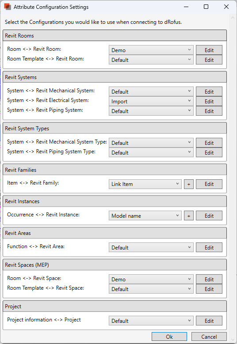Viewport: 237px width, 344px height.
Task: Expand the Function <-> Revit Area dropdown
Action: point(151,247)
